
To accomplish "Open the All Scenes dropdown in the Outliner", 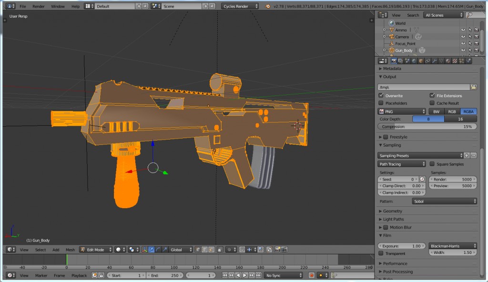I will click(442, 15).
